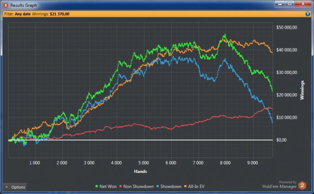The height and width of the screenshot is (194, 314).
Task: Click the $30 000,00 axis label
Action: pyautogui.click(x=287, y=73)
